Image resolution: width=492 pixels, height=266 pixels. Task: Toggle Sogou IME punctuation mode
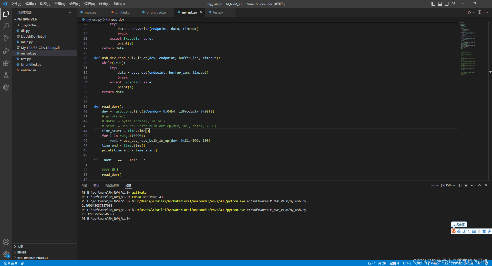469,231
